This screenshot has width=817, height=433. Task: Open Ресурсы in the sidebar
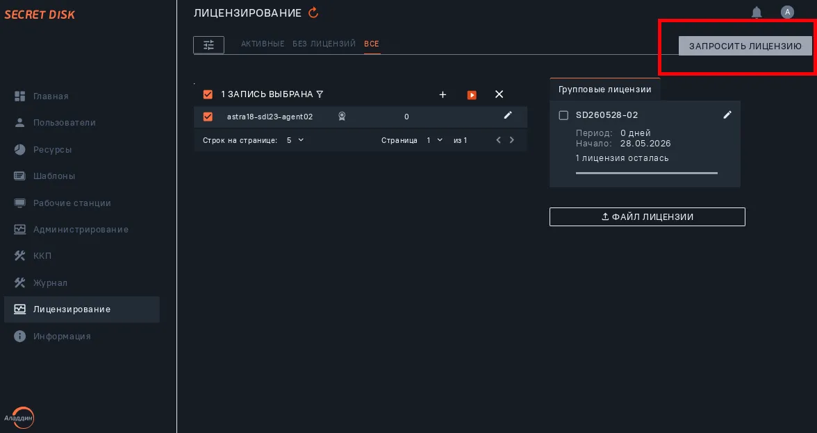pyautogui.click(x=82, y=149)
